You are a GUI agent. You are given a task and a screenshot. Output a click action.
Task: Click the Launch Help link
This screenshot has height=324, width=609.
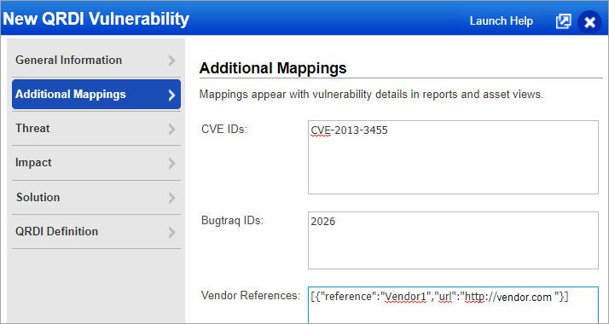click(501, 21)
